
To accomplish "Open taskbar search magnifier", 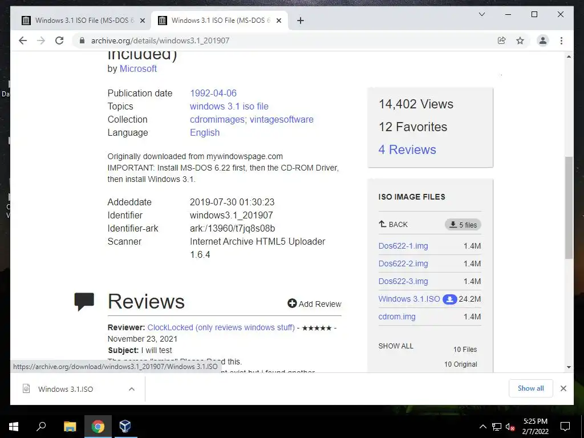I will [x=41, y=427].
